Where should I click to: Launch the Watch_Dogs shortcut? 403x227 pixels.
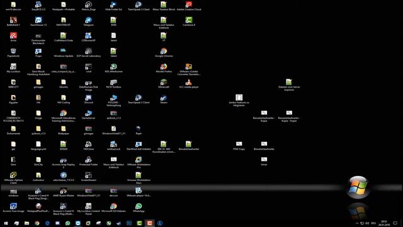tap(88, 6)
